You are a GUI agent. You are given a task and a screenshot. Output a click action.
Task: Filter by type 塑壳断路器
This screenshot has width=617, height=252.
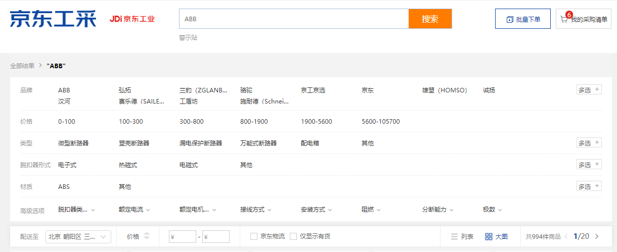coord(134,143)
